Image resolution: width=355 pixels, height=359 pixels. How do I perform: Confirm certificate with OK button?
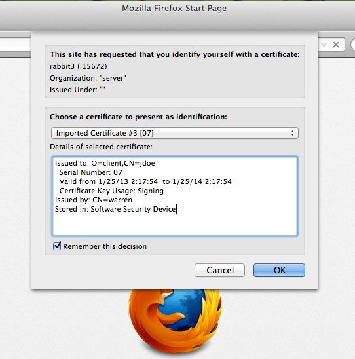[x=279, y=270]
